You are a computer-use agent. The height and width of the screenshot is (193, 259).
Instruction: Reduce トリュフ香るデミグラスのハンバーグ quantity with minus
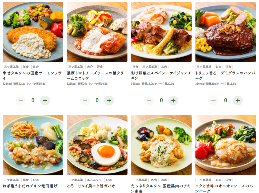[213, 100]
